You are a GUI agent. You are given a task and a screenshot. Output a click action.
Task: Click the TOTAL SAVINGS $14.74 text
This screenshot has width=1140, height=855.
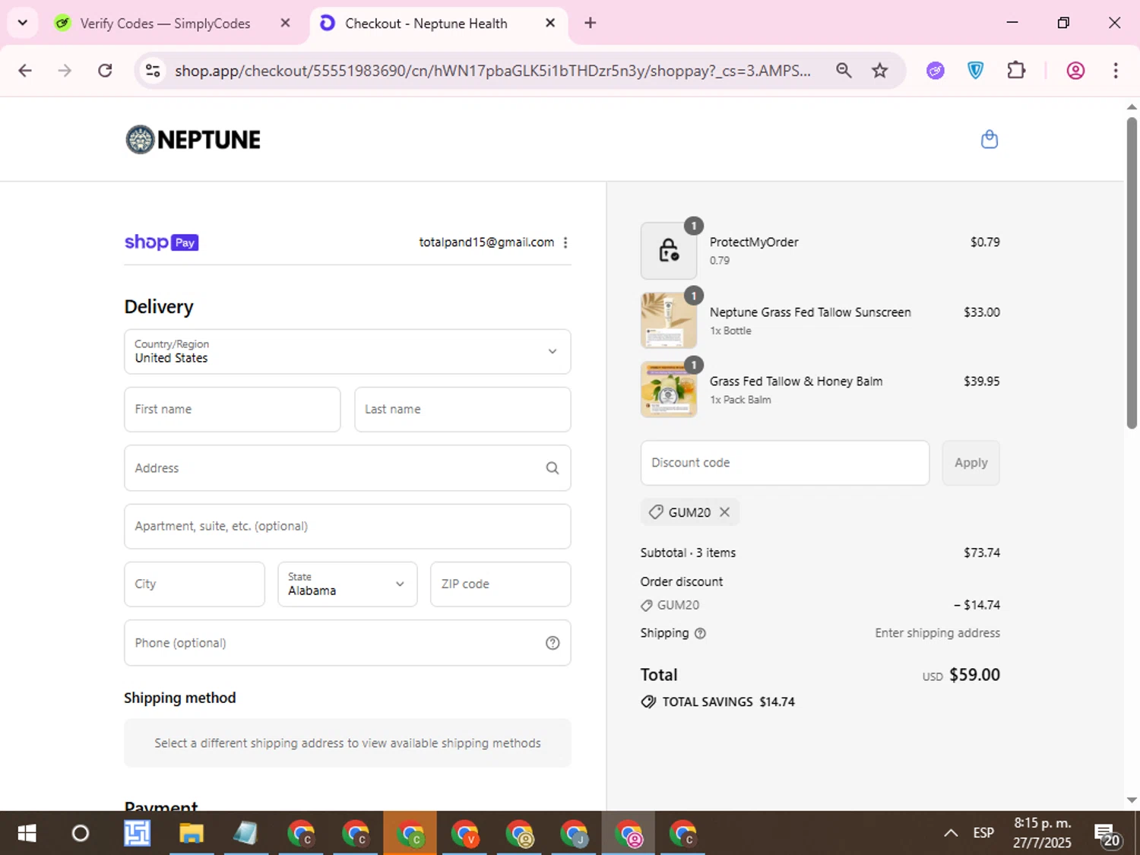click(728, 702)
